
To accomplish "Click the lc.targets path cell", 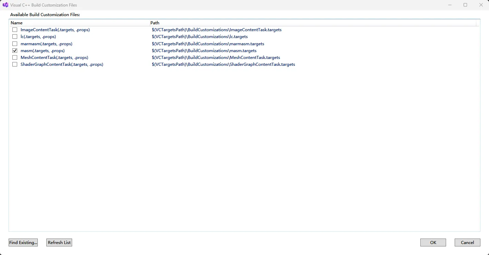I will coord(200,36).
